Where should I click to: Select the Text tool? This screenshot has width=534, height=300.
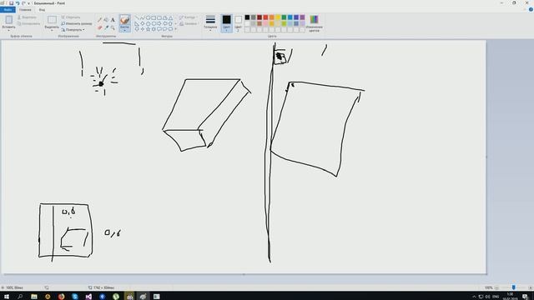pos(113,20)
